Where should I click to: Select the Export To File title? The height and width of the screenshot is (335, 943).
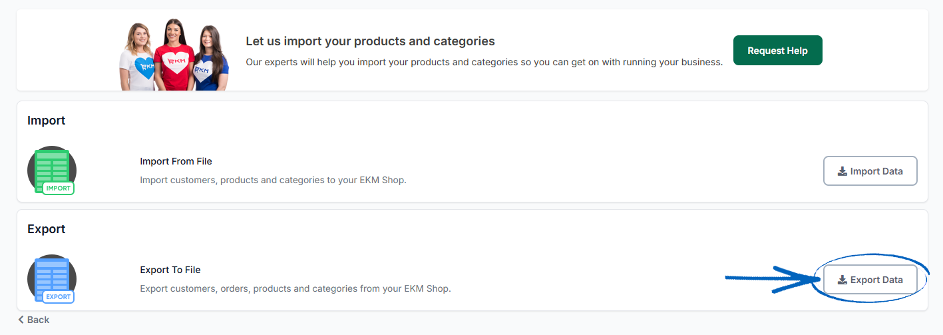[x=170, y=270]
